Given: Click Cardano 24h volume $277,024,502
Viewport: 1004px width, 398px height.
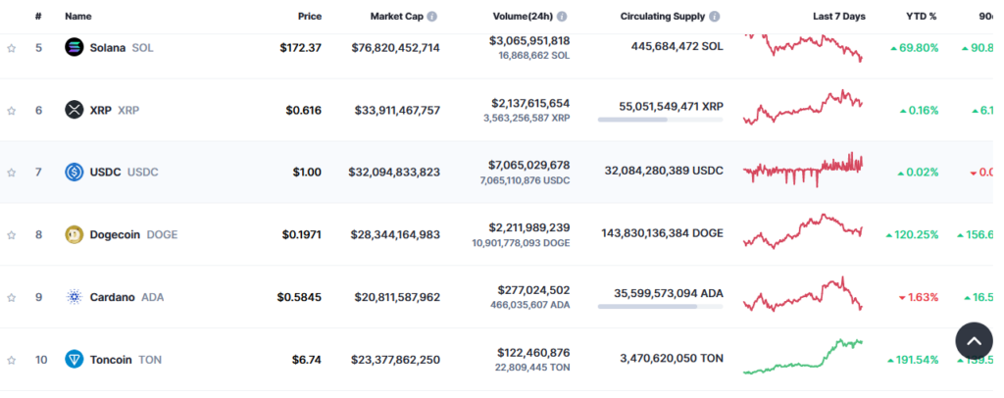Looking at the screenshot, I should point(534,290).
